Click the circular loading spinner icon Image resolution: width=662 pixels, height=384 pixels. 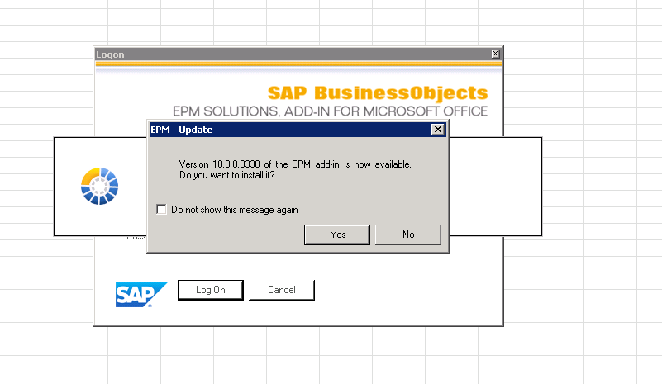[x=100, y=186]
